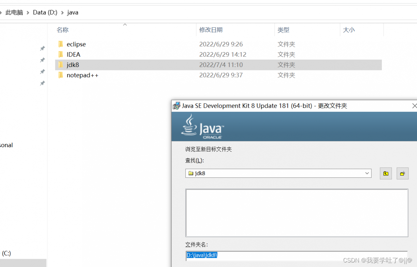Select the (C:) drive in navigation pane

[x=7, y=253]
